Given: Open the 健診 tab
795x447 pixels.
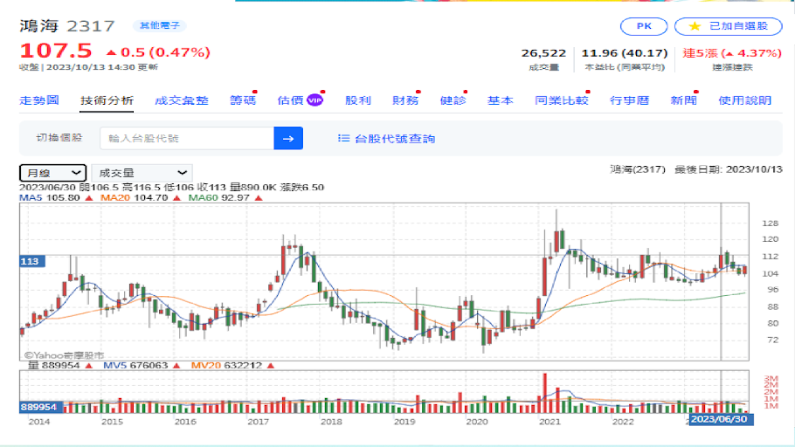Looking at the screenshot, I should click(x=453, y=100).
